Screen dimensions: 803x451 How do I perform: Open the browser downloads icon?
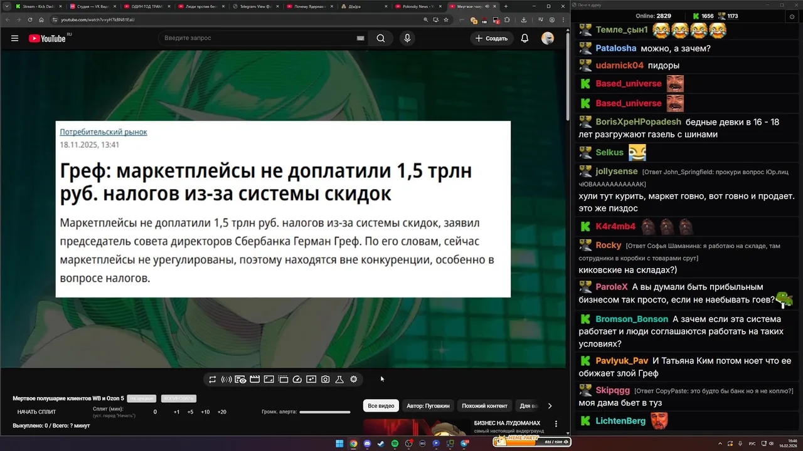coord(524,19)
